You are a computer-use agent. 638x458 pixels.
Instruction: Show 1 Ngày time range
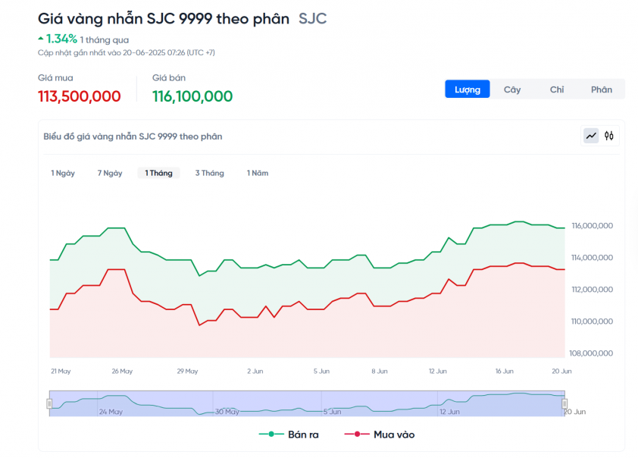[x=63, y=173]
